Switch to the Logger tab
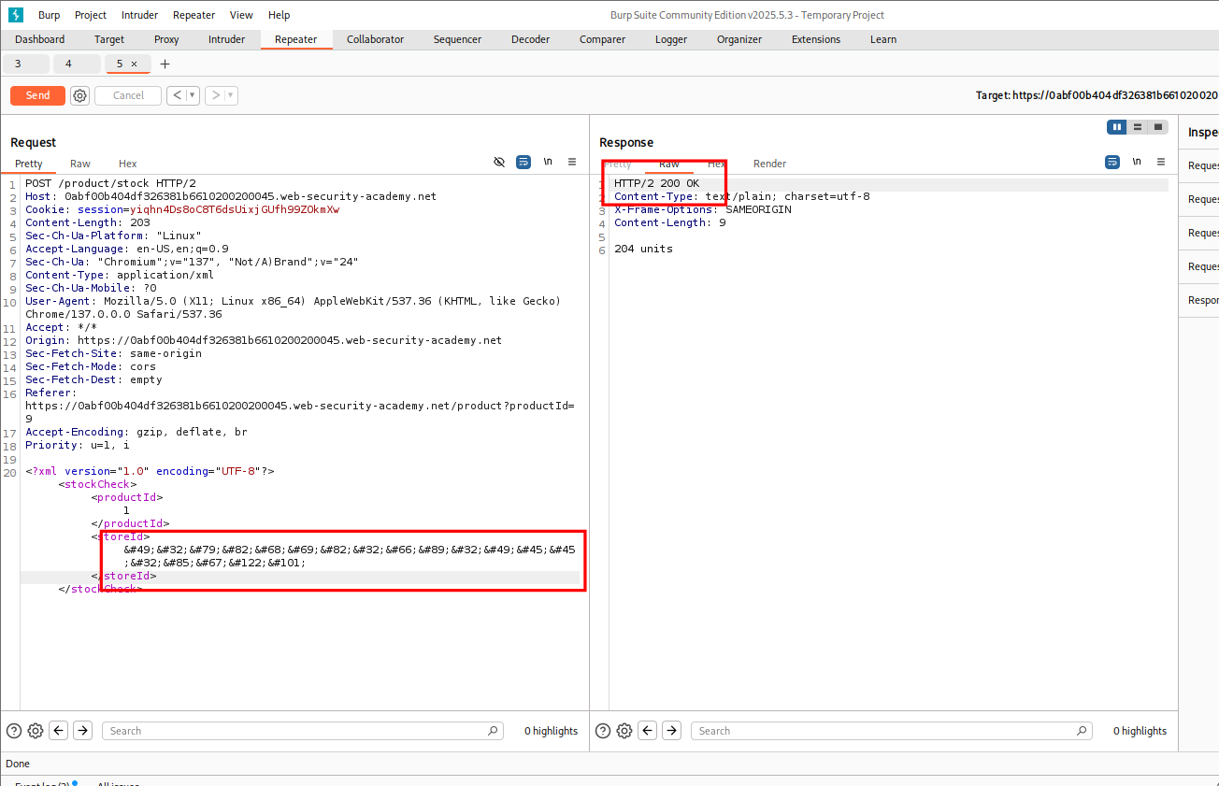 coord(671,39)
